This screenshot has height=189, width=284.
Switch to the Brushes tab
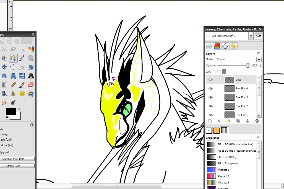(209, 130)
